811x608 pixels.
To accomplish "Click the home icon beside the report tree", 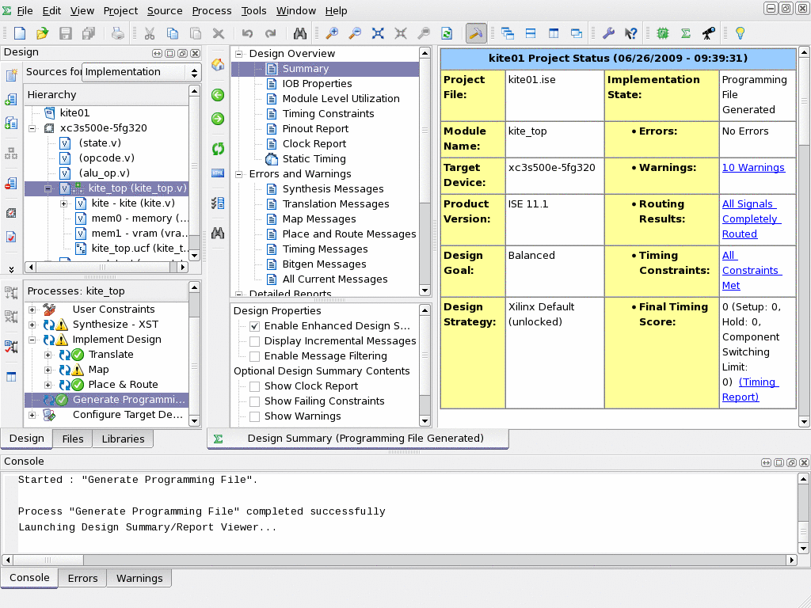I will click(218, 65).
